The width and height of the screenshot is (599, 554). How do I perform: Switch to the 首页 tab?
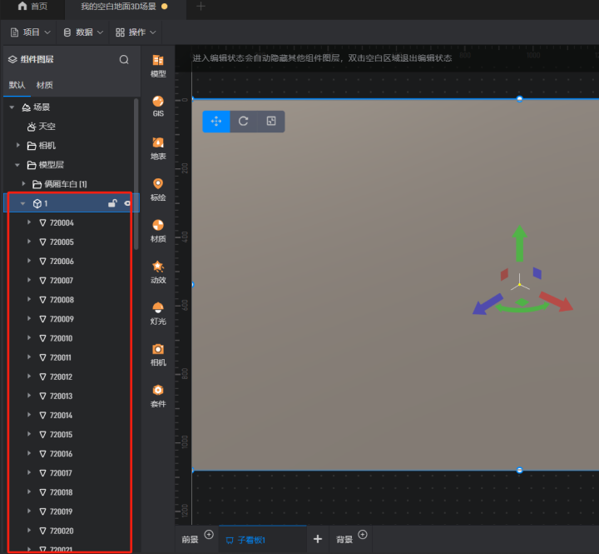[32, 7]
